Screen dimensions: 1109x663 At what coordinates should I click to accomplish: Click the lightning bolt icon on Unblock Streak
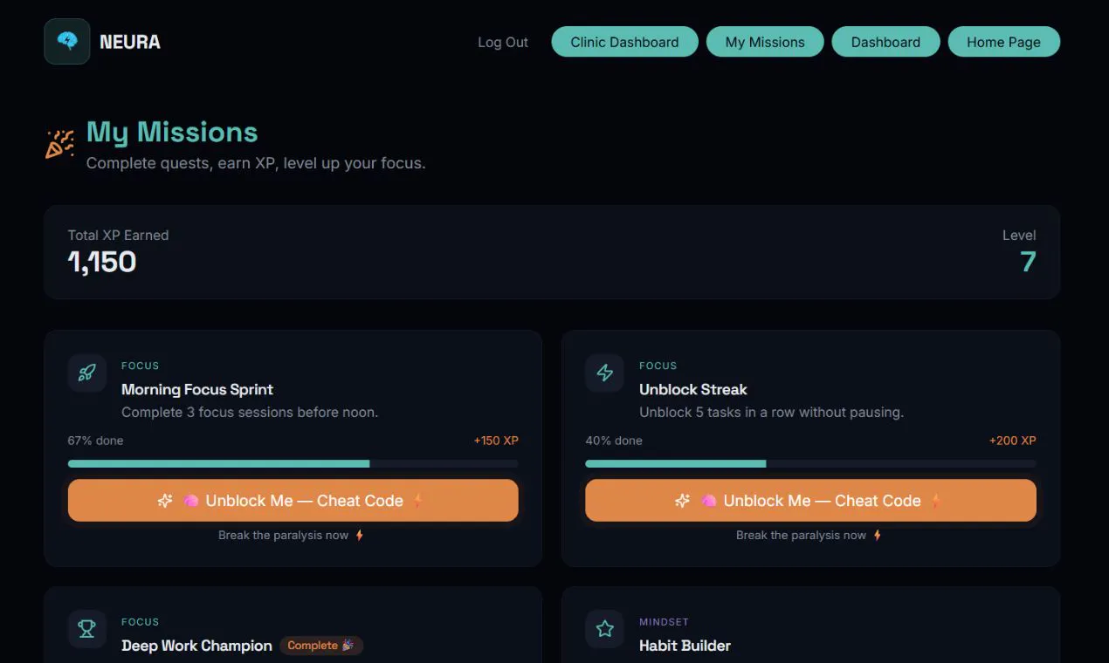604,373
